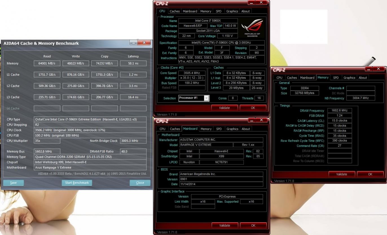Close the CPU-Z mainboard window
The image size is (387, 235).
[261, 120]
